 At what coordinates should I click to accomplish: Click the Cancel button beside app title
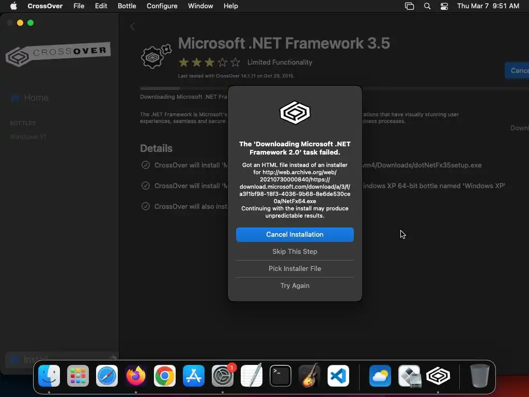coord(517,70)
